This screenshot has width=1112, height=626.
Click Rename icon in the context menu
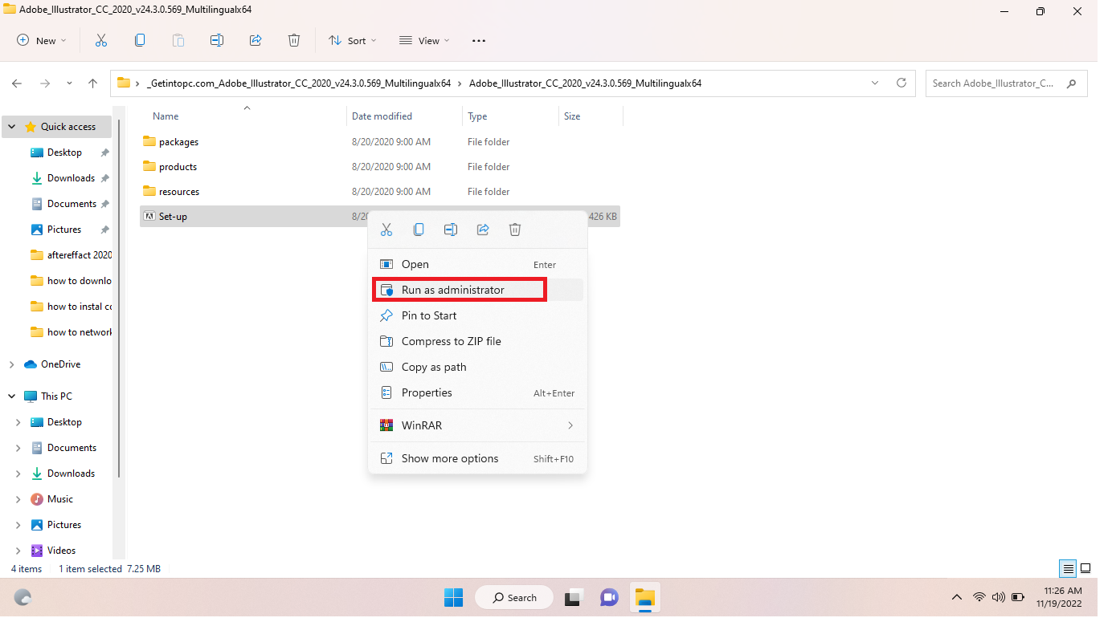pos(451,230)
